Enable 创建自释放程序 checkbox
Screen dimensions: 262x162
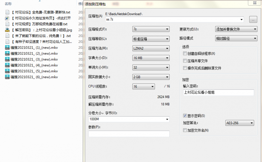(185, 53)
